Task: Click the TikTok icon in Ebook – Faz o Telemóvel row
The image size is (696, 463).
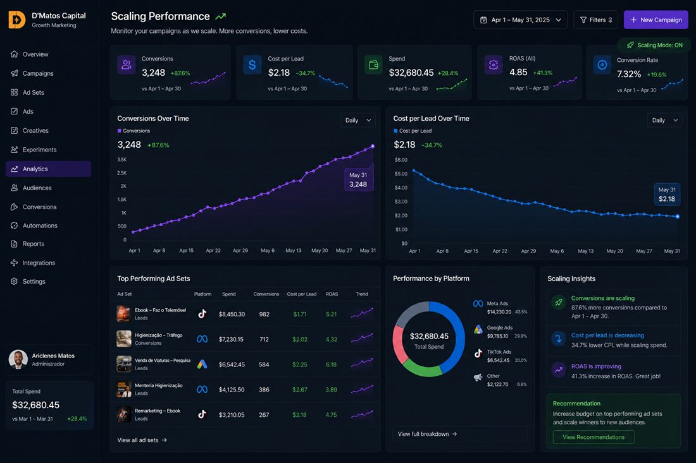Action: pyautogui.click(x=202, y=314)
